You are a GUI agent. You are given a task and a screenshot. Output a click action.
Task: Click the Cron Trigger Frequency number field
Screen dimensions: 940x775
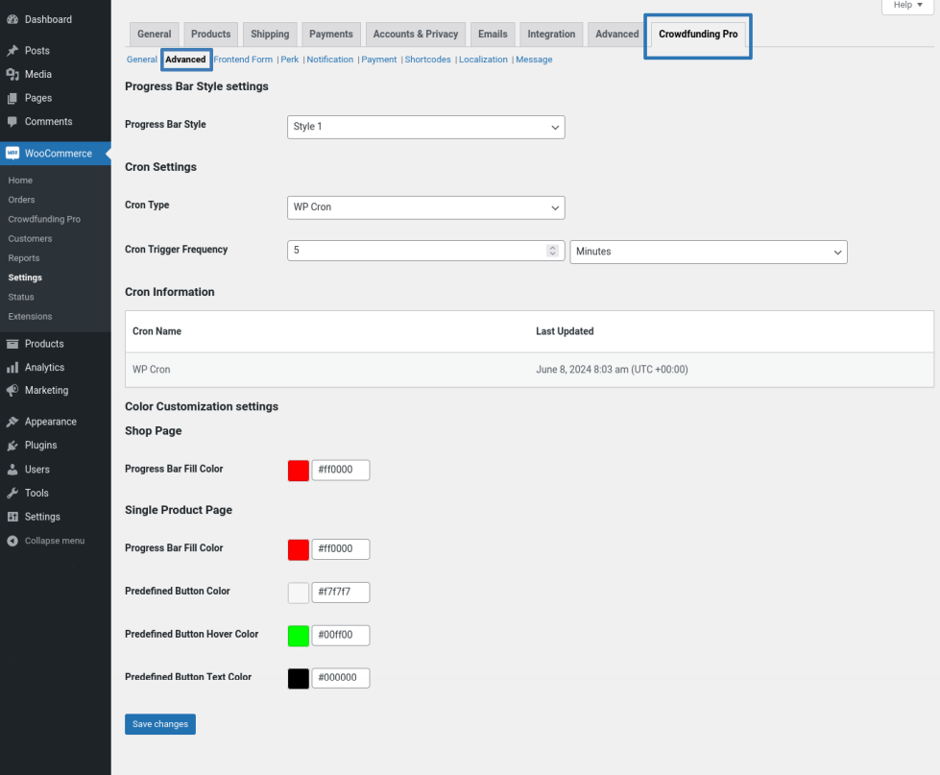[418, 251]
